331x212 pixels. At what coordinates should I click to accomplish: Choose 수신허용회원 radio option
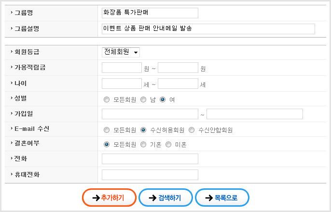(x=143, y=130)
